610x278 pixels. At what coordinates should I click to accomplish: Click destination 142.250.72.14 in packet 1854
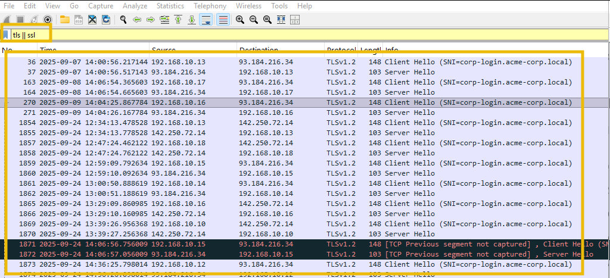click(x=266, y=123)
